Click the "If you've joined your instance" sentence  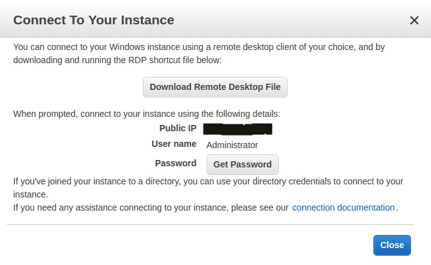pos(207,181)
